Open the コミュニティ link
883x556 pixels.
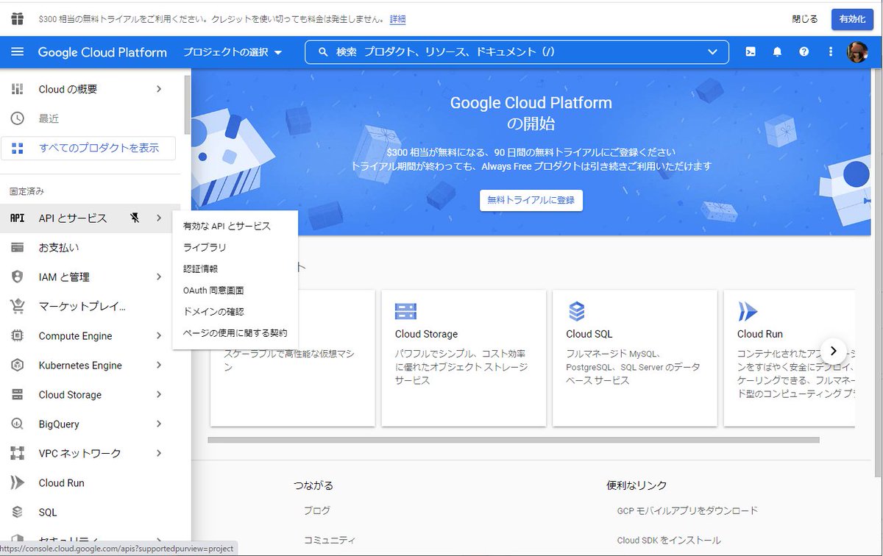point(329,540)
